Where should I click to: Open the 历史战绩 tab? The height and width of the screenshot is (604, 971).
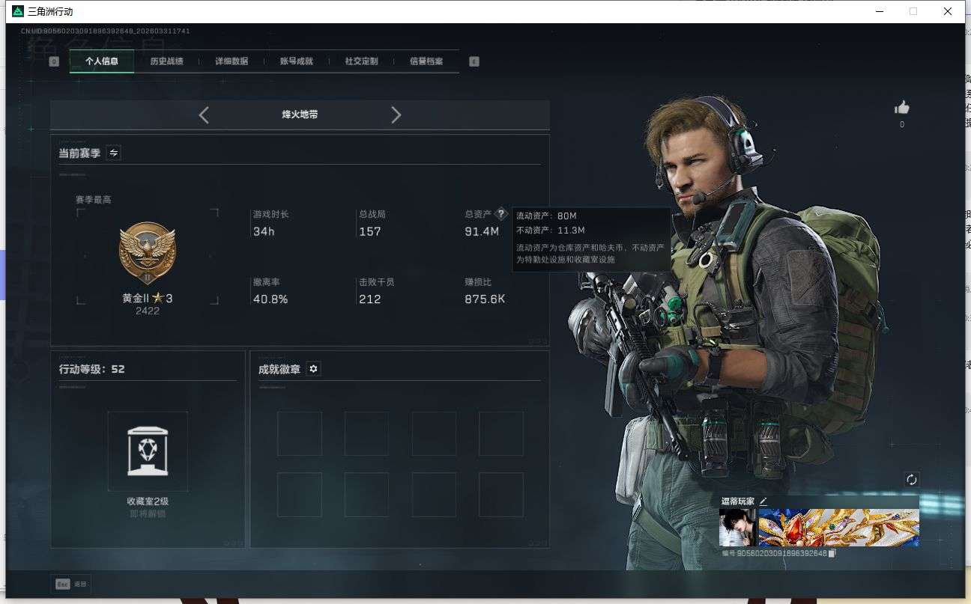pyautogui.click(x=166, y=61)
